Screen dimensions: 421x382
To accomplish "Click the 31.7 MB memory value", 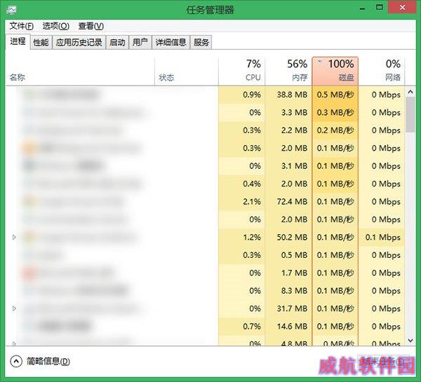I will pos(292,308).
